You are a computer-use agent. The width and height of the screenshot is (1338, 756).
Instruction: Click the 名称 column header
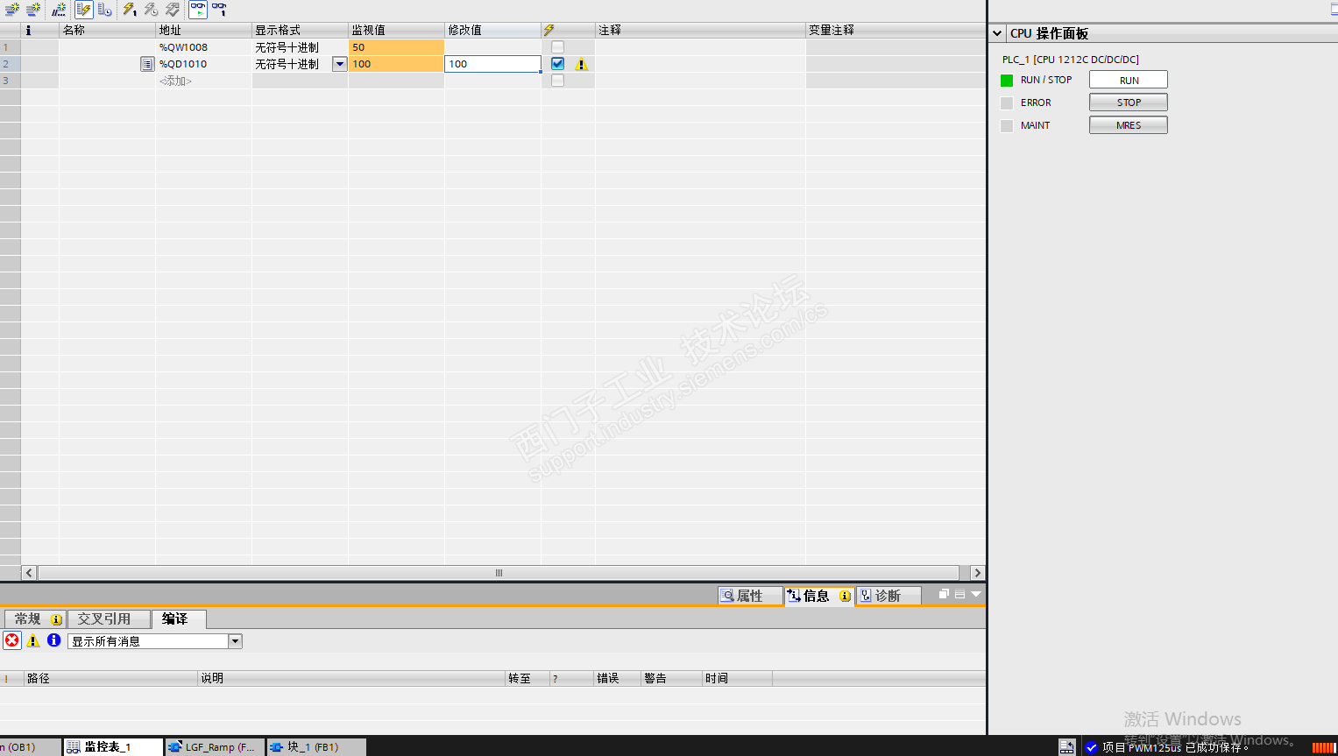[x=107, y=30]
